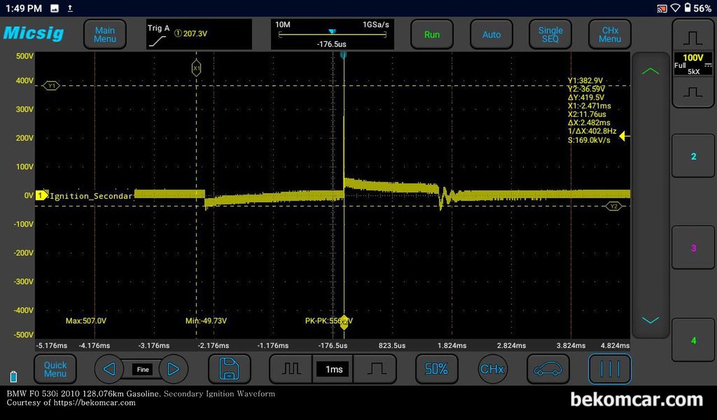Tap the 1/ΔX:402.8Hz readout

point(592,131)
